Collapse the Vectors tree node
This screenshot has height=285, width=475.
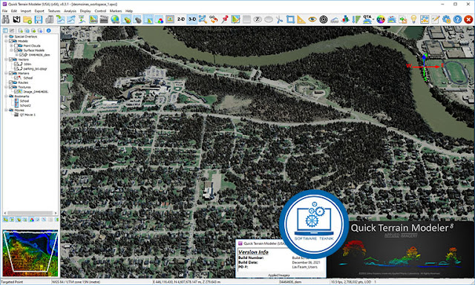click(6, 59)
